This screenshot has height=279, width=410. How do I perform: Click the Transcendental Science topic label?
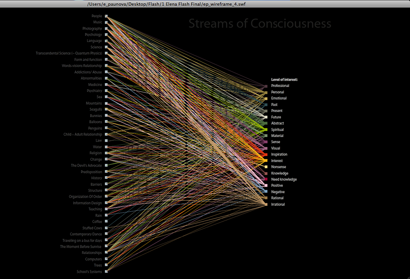pos(69,53)
